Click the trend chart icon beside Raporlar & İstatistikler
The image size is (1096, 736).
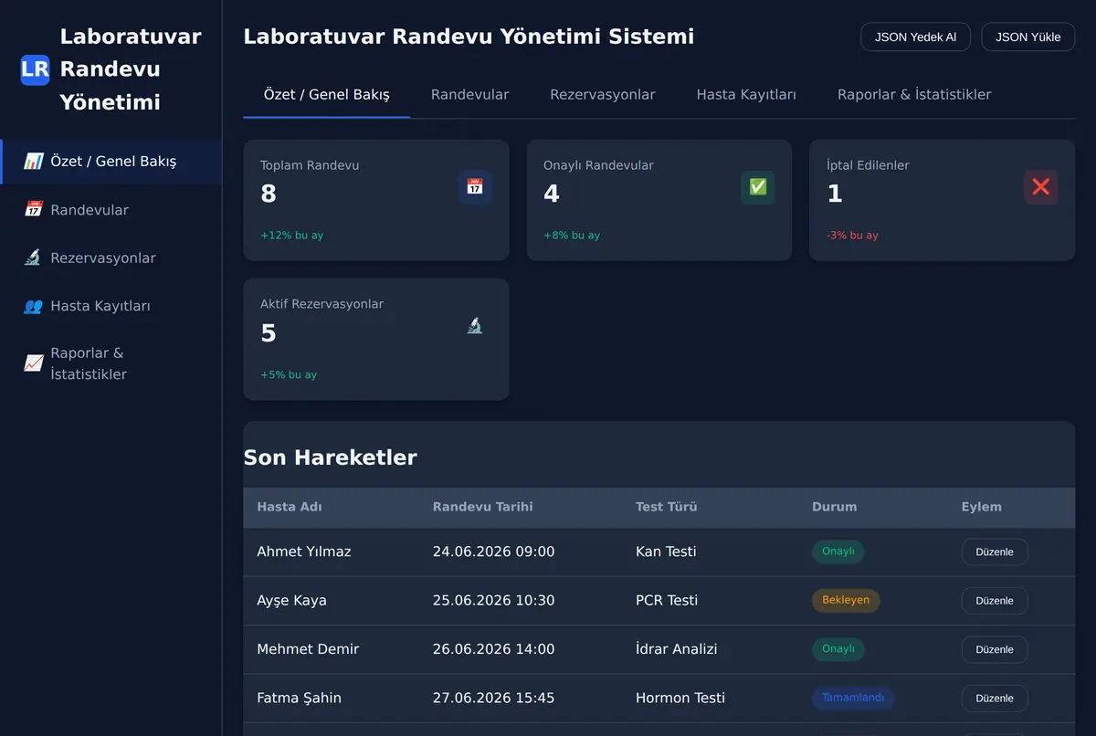point(34,363)
